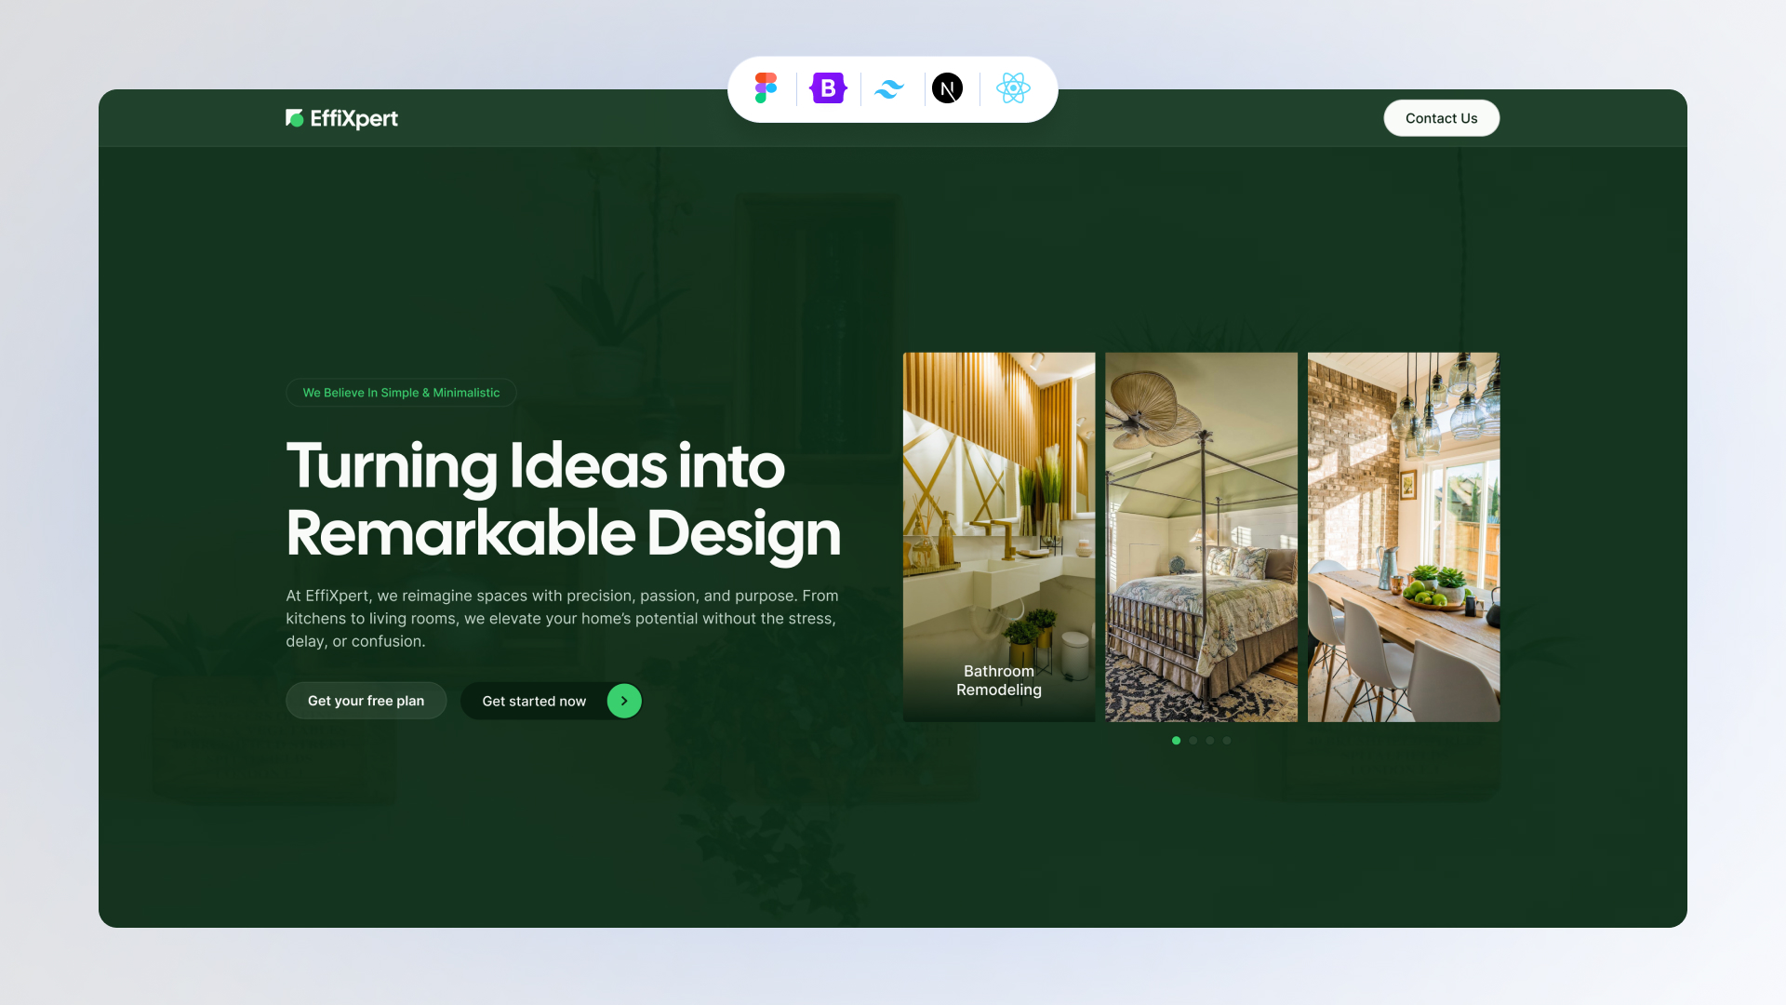Screen dimensions: 1786x1005
Task: Click the Bathroom Remodeling caption text
Action: [999, 680]
